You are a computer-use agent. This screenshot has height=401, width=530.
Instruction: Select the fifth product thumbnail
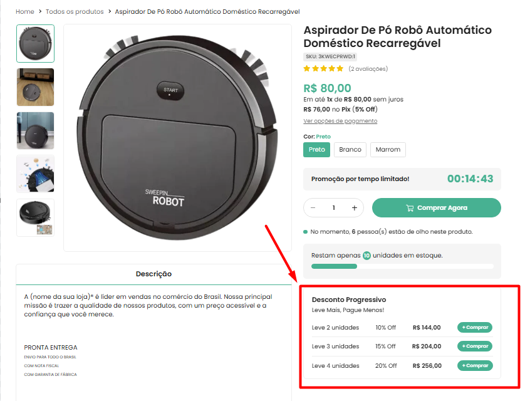pyautogui.click(x=35, y=217)
